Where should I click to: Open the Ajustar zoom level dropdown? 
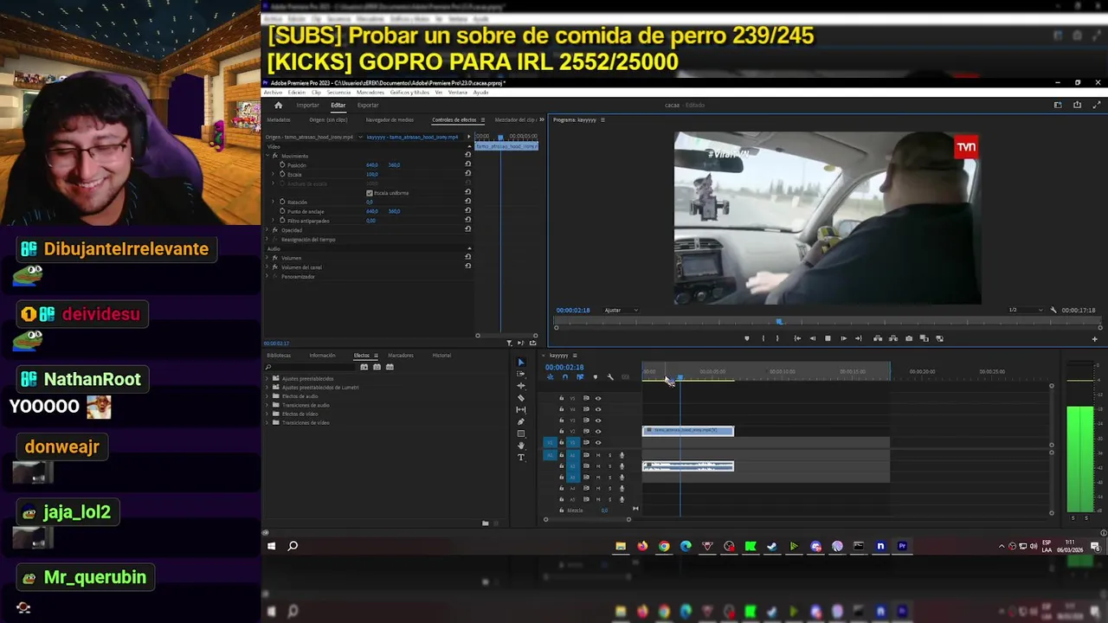[x=621, y=310]
